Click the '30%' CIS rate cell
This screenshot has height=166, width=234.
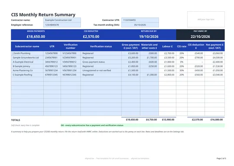(x=182, y=70)
